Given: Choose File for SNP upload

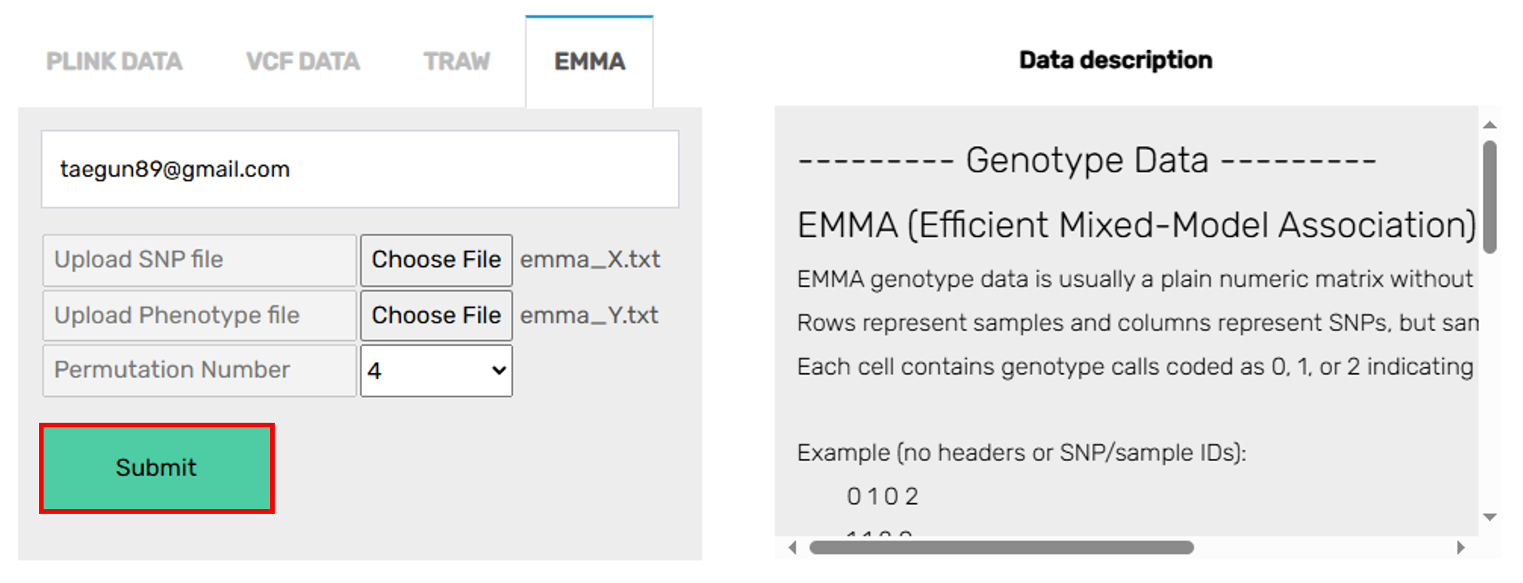Looking at the screenshot, I should [x=436, y=260].
